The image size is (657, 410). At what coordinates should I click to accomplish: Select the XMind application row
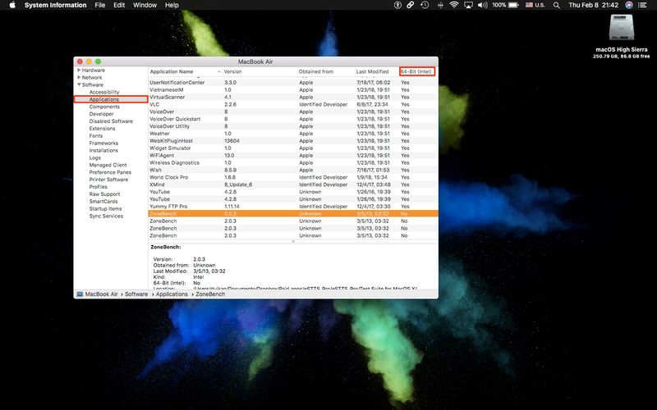(293, 184)
